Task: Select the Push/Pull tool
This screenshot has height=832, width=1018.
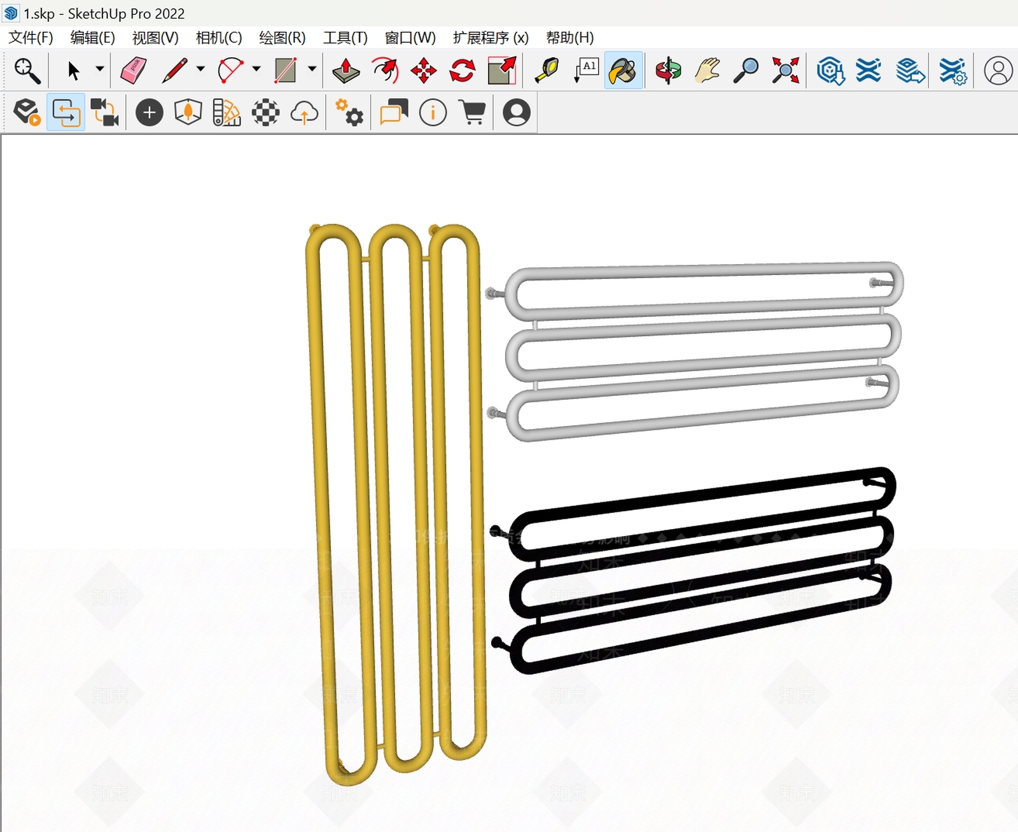Action: 346,71
